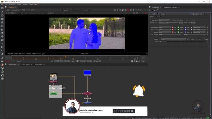Open the Draw nodes toolbar icon
212x119 pixels.
pos(2,12)
